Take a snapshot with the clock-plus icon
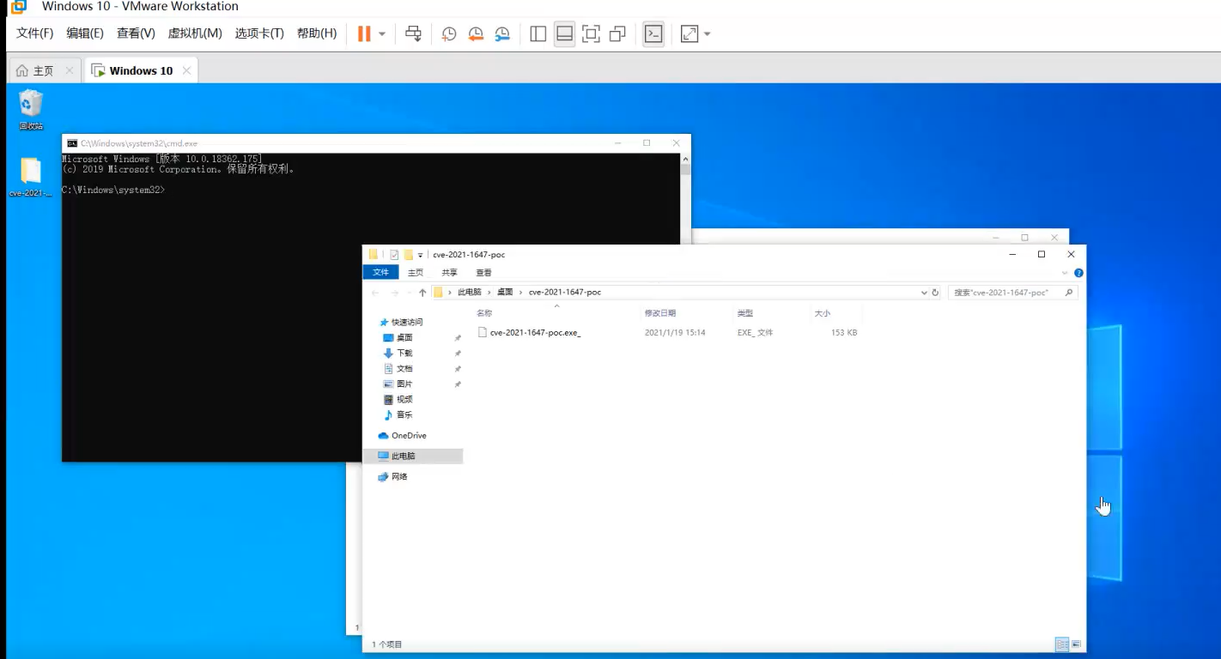The width and height of the screenshot is (1221, 659). pyautogui.click(x=449, y=33)
